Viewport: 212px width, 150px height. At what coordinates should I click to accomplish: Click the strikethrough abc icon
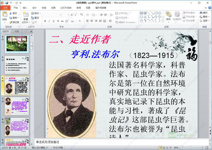pos(62,21)
